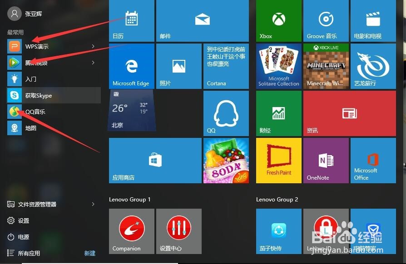Image resolution: width=406 pixels, height=264 pixels.
Task: Click the 获取Skype entry
Action: pos(39,95)
